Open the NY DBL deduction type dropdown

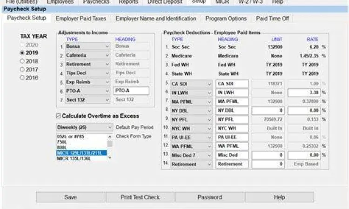(x=191, y=111)
